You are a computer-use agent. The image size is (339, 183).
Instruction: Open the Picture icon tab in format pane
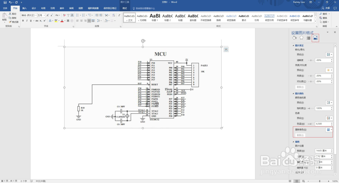click(x=315, y=38)
